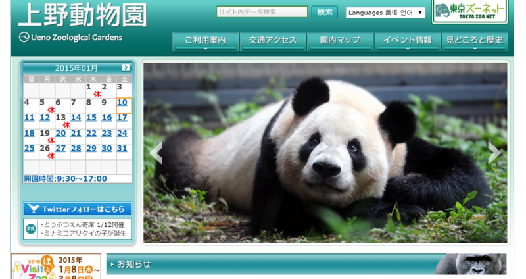The width and height of the screenshot is (526, 279).
Task: Click closed-day calendar date 13
Action: pyautogui.click(x=60, y=118)
